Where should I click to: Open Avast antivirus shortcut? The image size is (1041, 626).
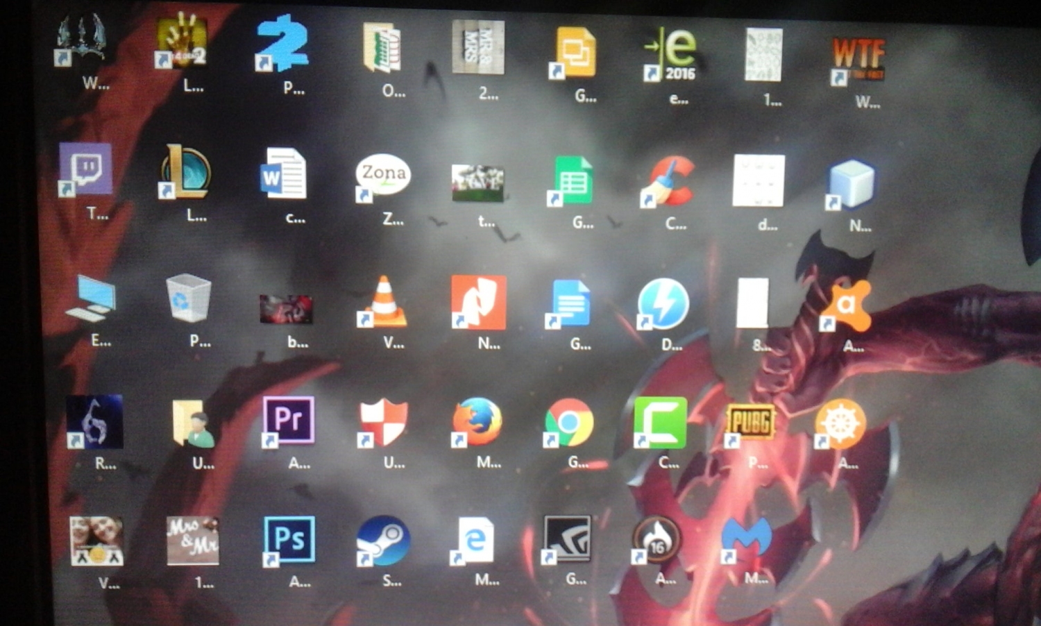click(845, 305)
